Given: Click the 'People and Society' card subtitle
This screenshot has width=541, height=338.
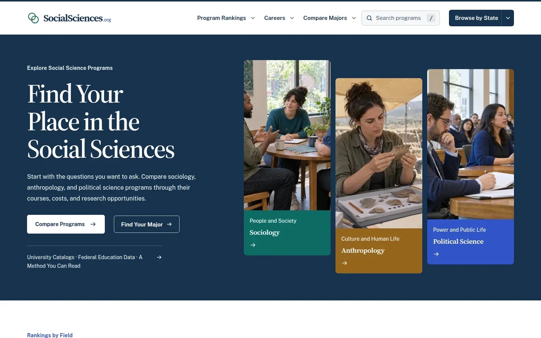Looking at the screenshot, I should pyautogui.click(x=273, y=221).
